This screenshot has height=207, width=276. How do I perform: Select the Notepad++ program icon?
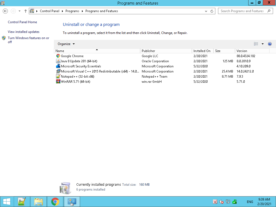(x=58, y=77)
